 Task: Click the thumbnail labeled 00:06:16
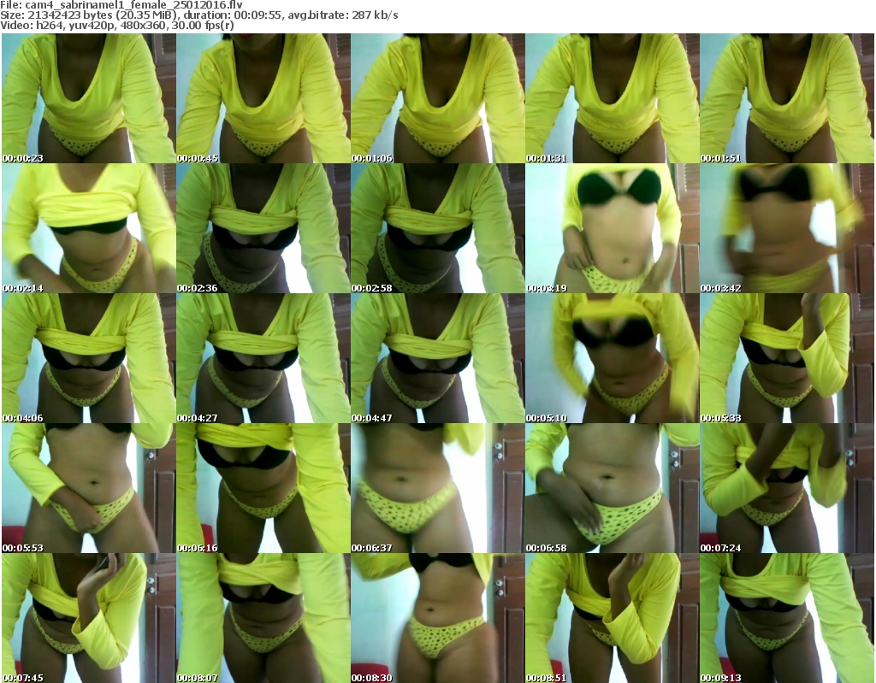(x=263, y=488)
